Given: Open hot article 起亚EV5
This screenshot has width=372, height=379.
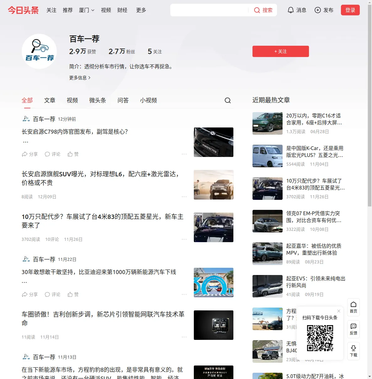Looking at the screenshot, I should click(316, 282).
